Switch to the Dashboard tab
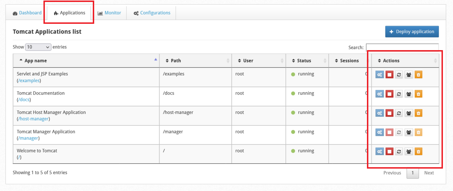Image resolution: width=453 pixels, height=191 pixels. (27, 13)
